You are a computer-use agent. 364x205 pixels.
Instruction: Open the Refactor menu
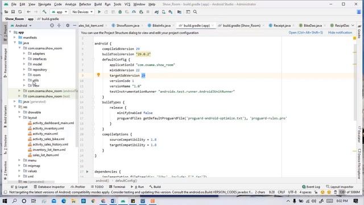[x=85, y=4]
